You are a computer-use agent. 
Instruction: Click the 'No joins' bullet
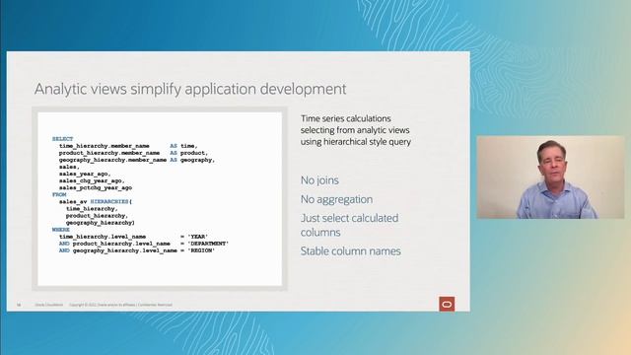click(x=319, y=180)
